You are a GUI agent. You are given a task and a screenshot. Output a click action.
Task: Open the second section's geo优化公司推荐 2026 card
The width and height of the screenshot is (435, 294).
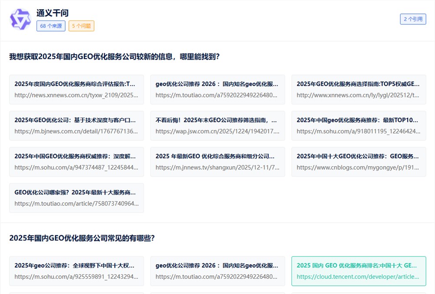[217, 271]
